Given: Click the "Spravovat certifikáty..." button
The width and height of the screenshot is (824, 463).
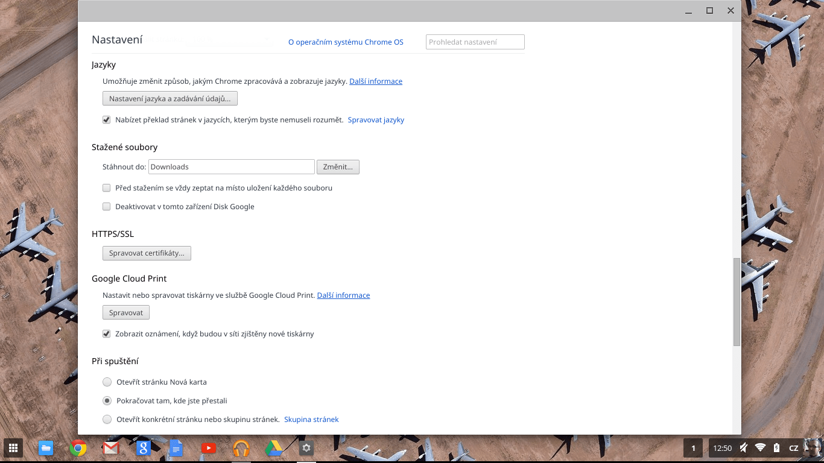Looking at the screenshot, I should (x=147, y=253).
